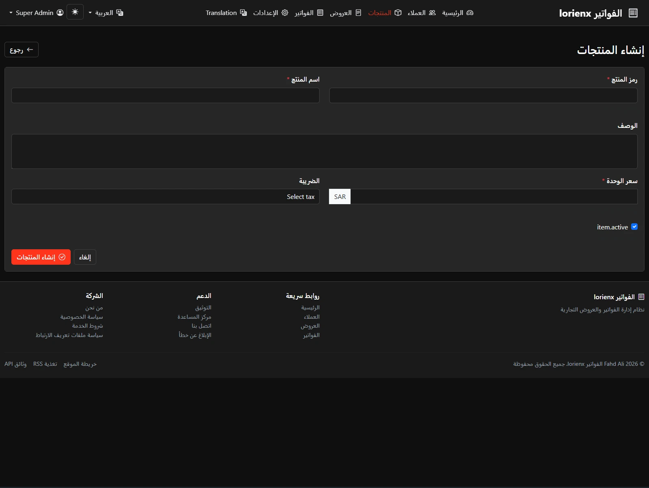Click the إلغاء cancel button
This screenshot has height=488, width=649.
85,257
